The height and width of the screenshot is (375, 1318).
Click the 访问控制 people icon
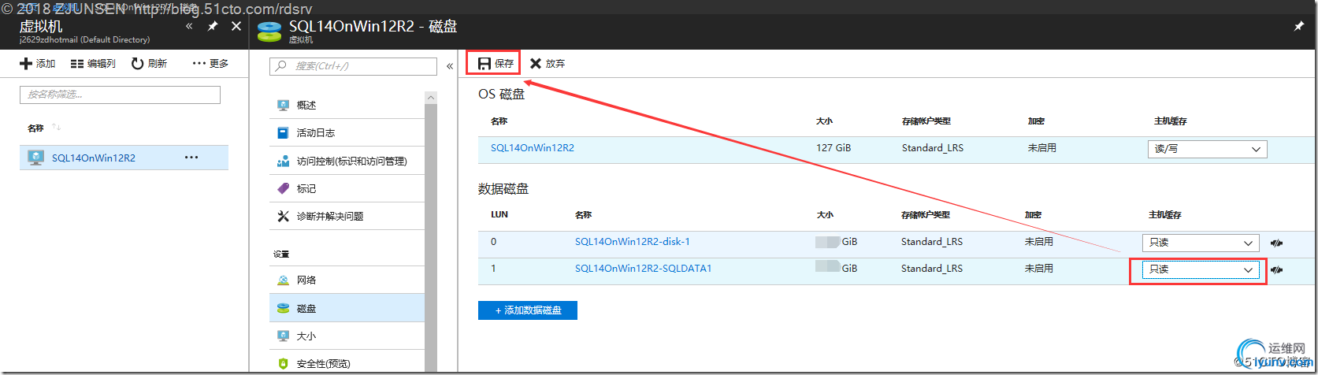(284, 161)
